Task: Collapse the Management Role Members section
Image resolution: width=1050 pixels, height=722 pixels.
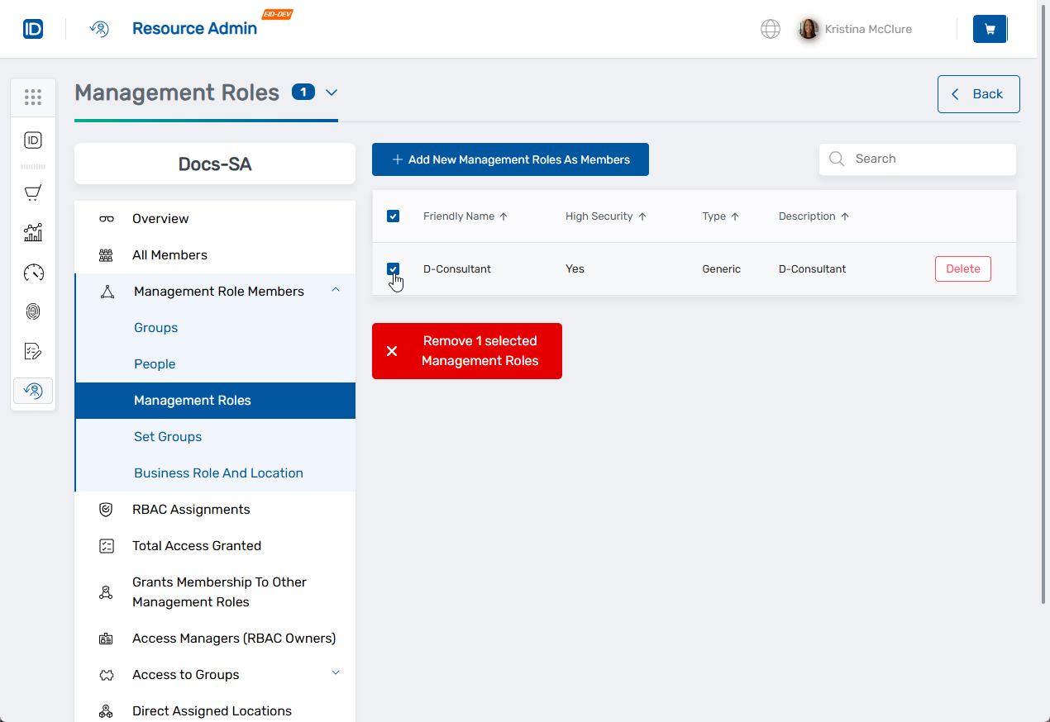Action: pyautogui.click(x=336, y=290)
